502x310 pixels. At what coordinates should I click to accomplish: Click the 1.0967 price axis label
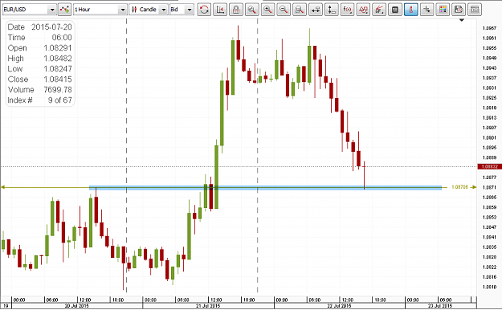pyautogui.click(x=489, y=28)
